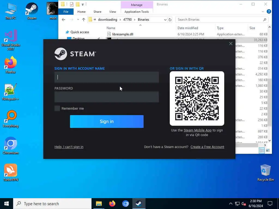Sort by the Name column header
This screenshot has width=279, height=209.
pos(111,28)
